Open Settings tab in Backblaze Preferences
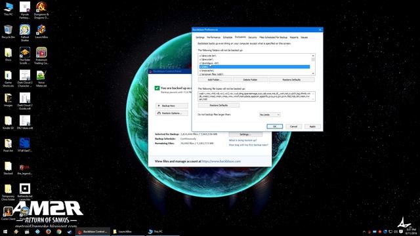Screen dimensions: 420x236 point(199,37)
